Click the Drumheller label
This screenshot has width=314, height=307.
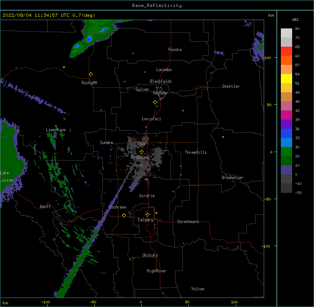coord(232,178)
